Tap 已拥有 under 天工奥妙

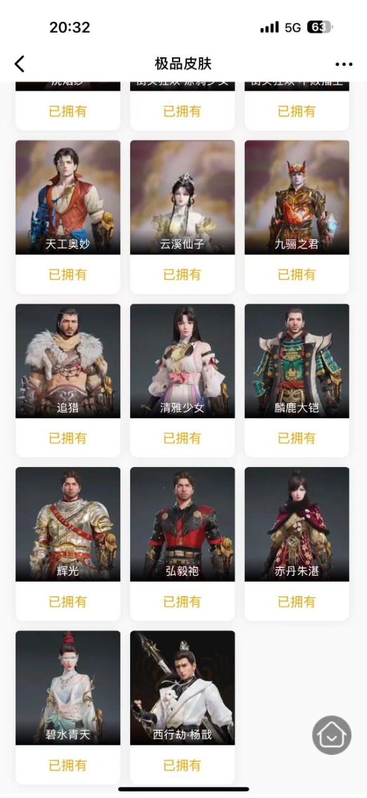tap(68, 275)
